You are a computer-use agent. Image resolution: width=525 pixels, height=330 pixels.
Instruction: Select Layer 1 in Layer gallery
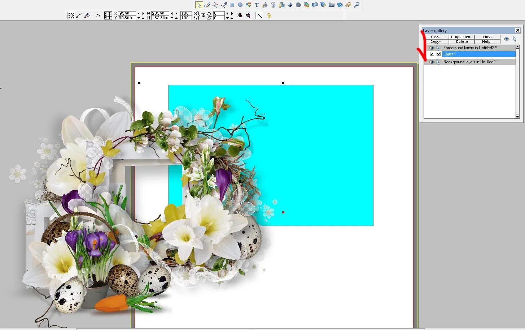479,54
